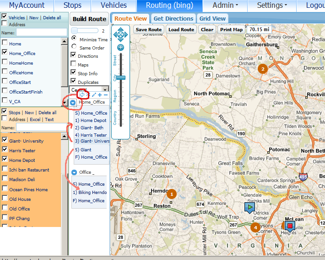The image size is (325, 260).
Task: Click the Print Map button
Action: (231, 29)
